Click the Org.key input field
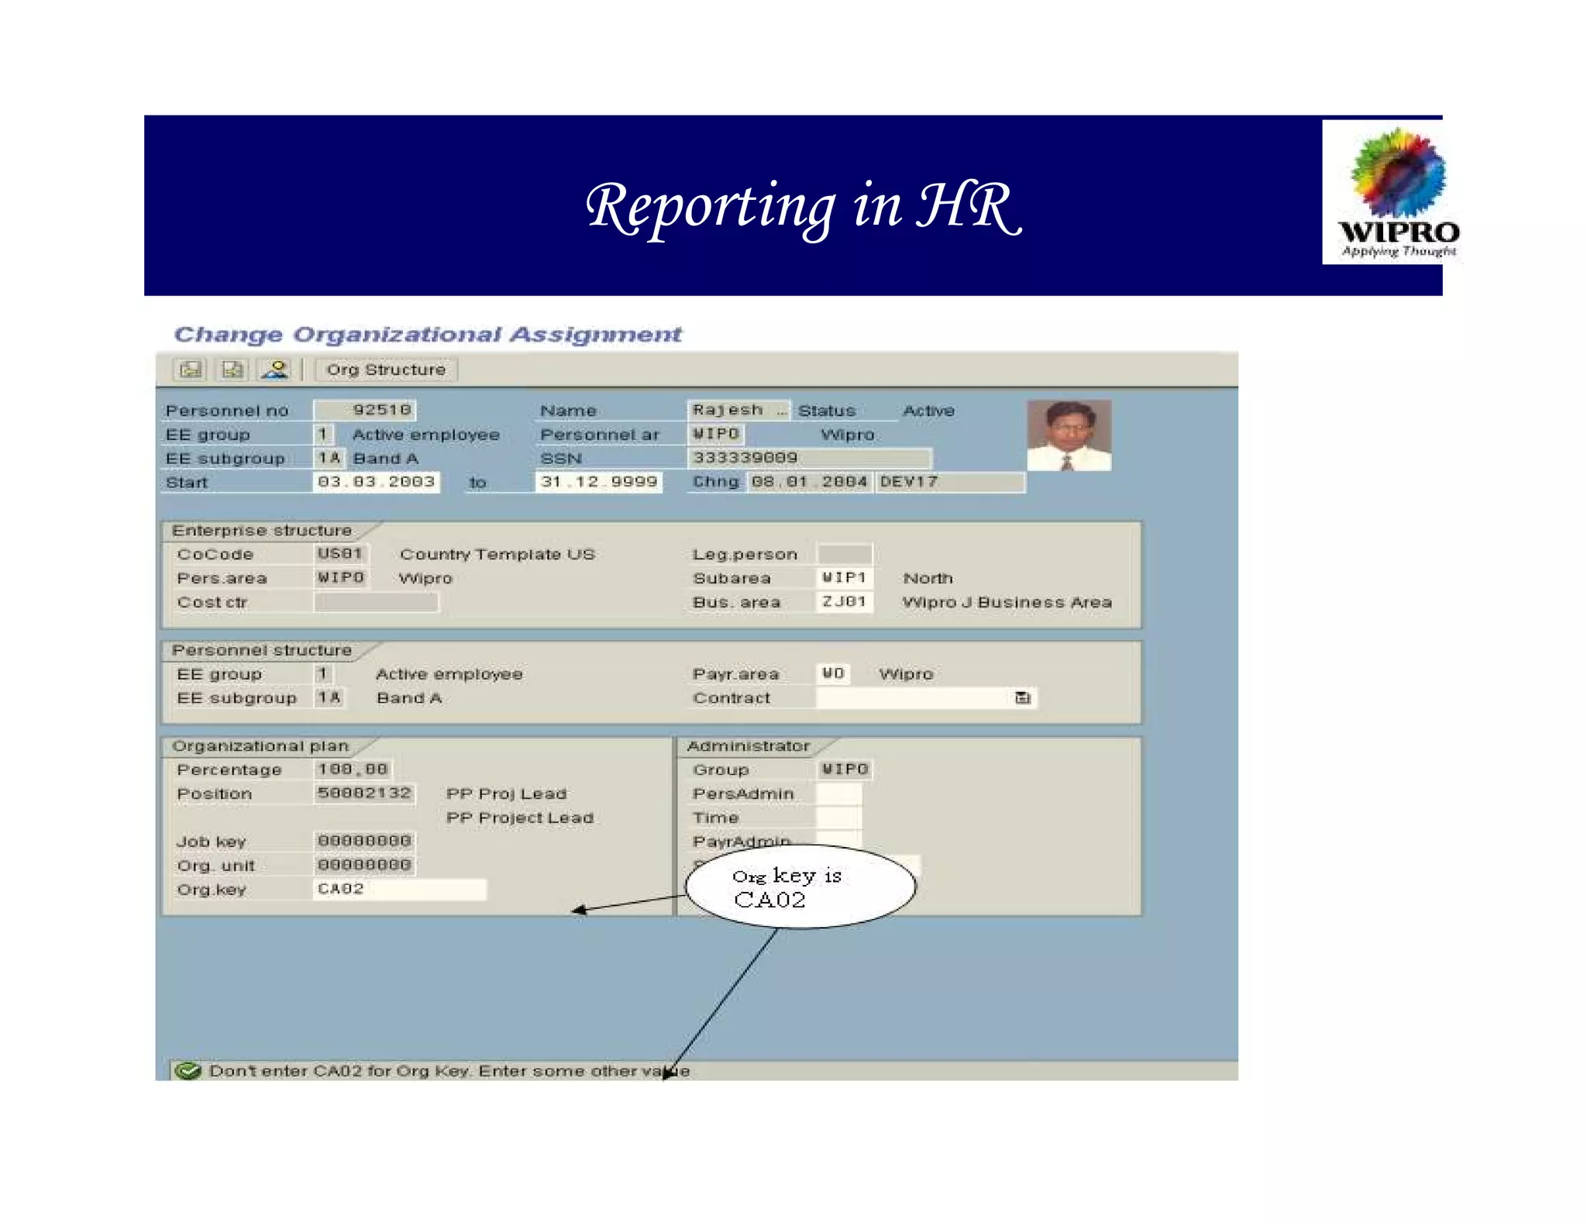 point(400,889)
